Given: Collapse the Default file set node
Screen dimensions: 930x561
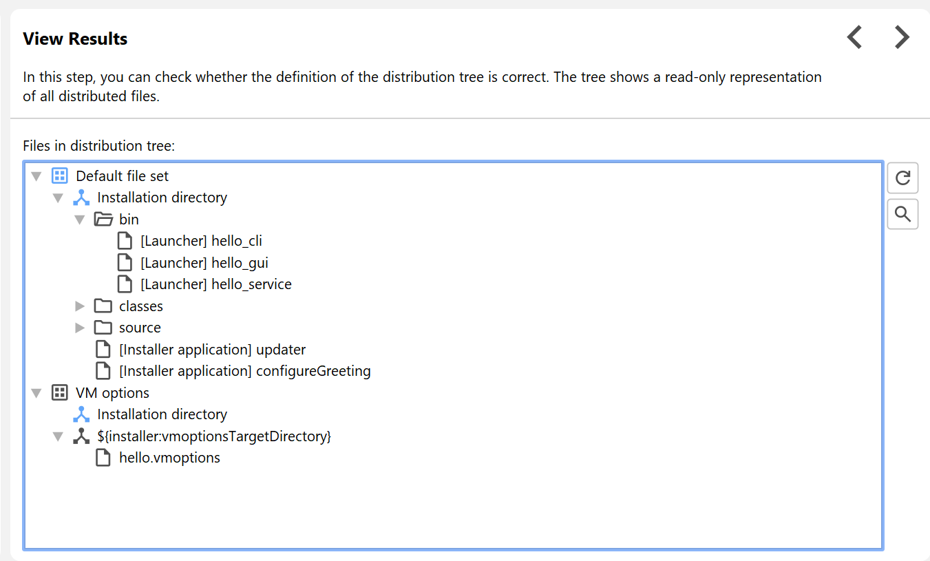Looking at the screenshot, I should (36, 176).
